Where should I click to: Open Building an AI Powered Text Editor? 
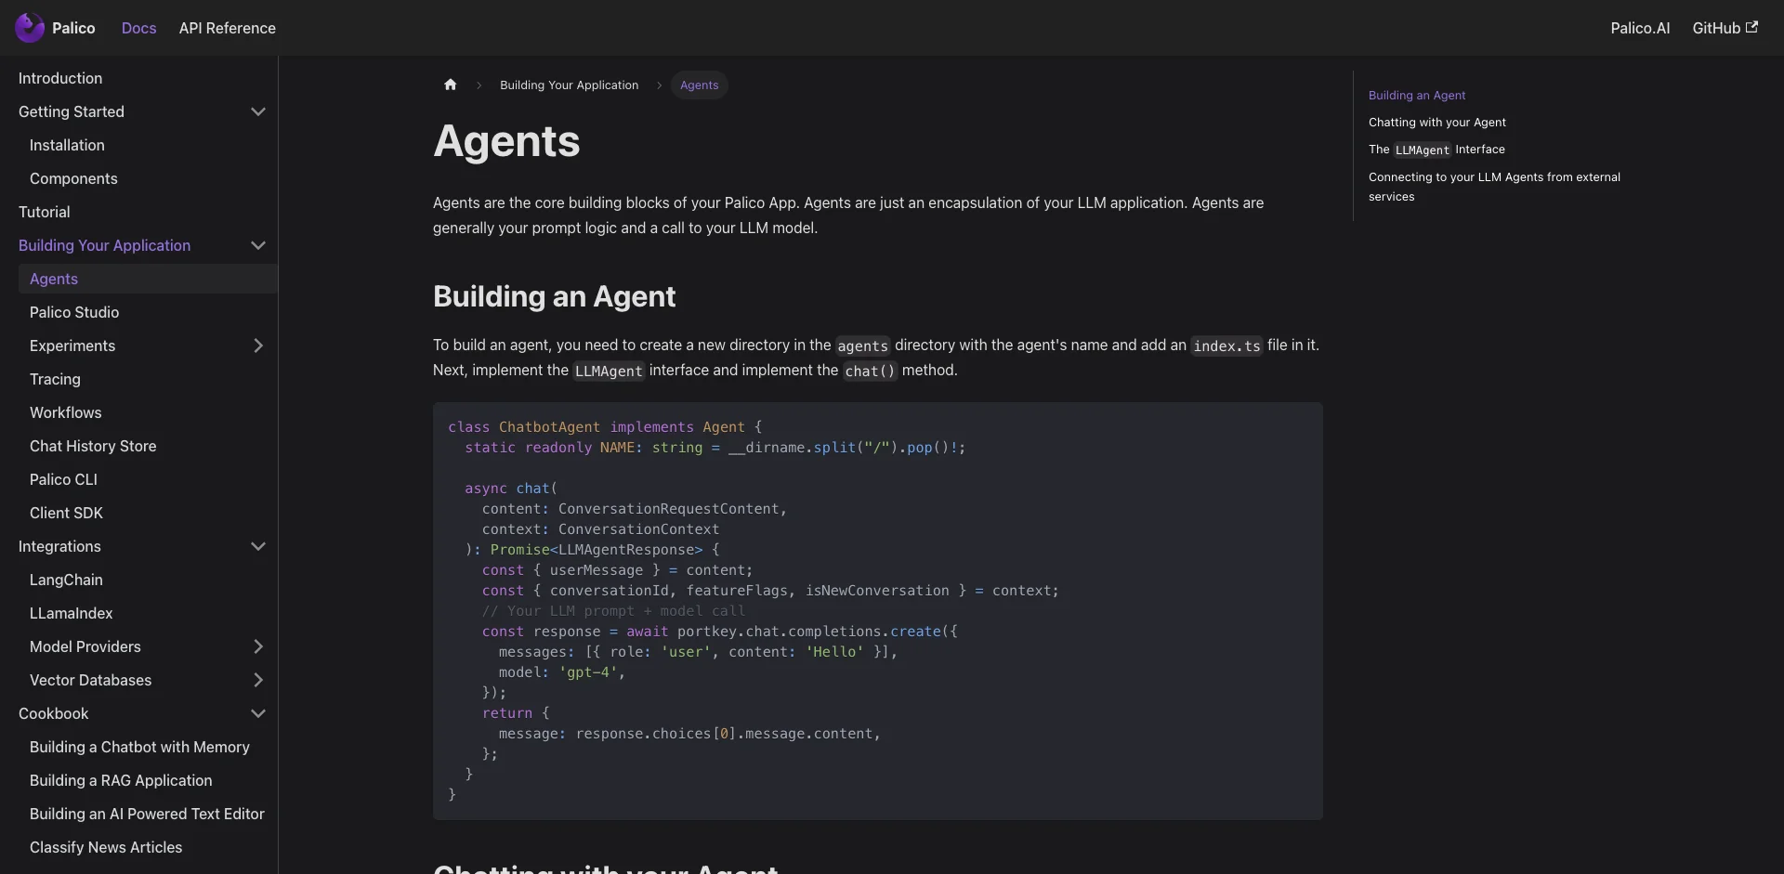coord(147,814)
